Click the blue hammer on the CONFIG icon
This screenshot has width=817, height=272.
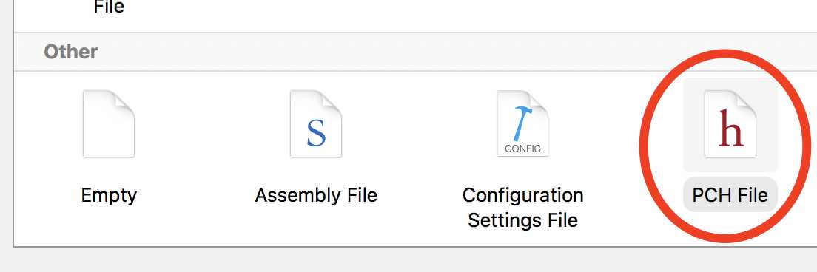click(x=522, y=123)
